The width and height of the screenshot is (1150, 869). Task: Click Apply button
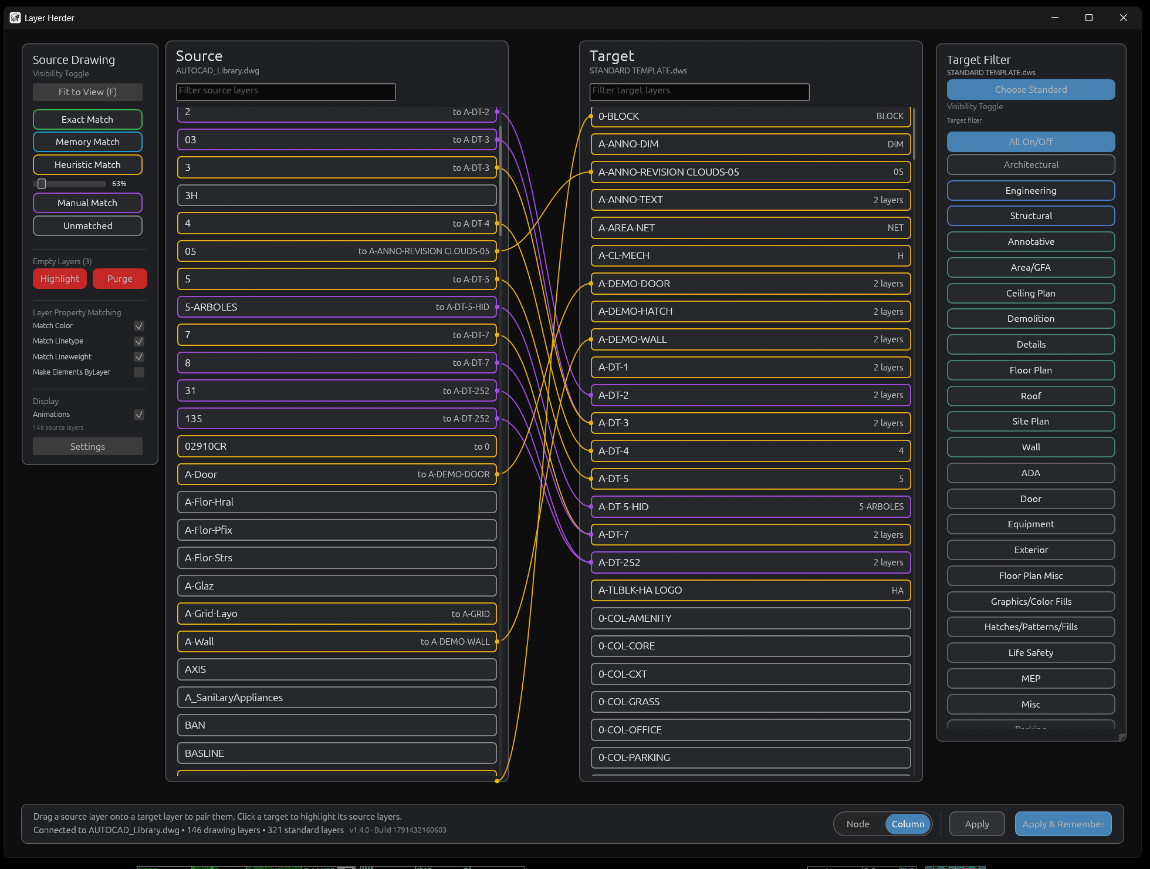(x=977, y=824)
